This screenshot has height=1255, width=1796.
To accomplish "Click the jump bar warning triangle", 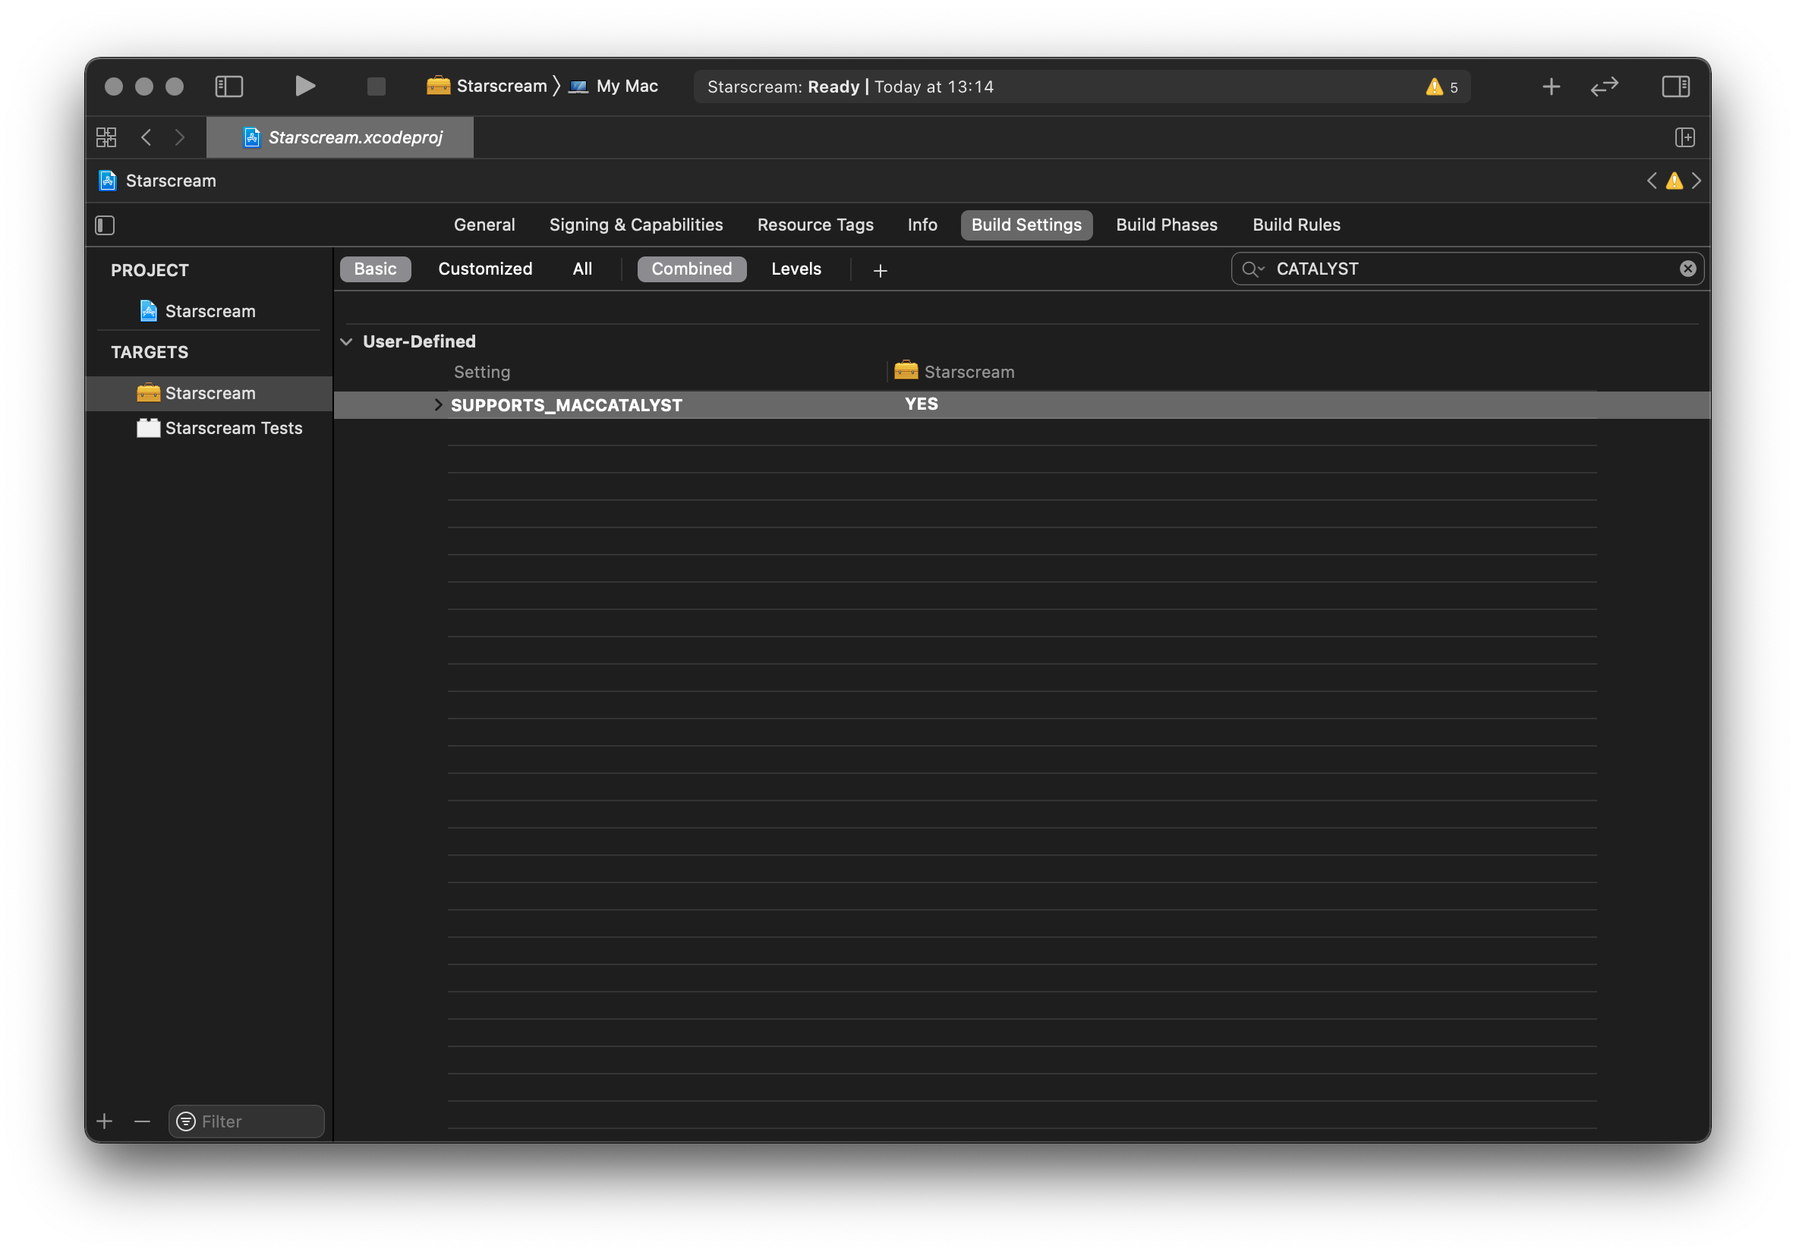I will (1674, 181).
